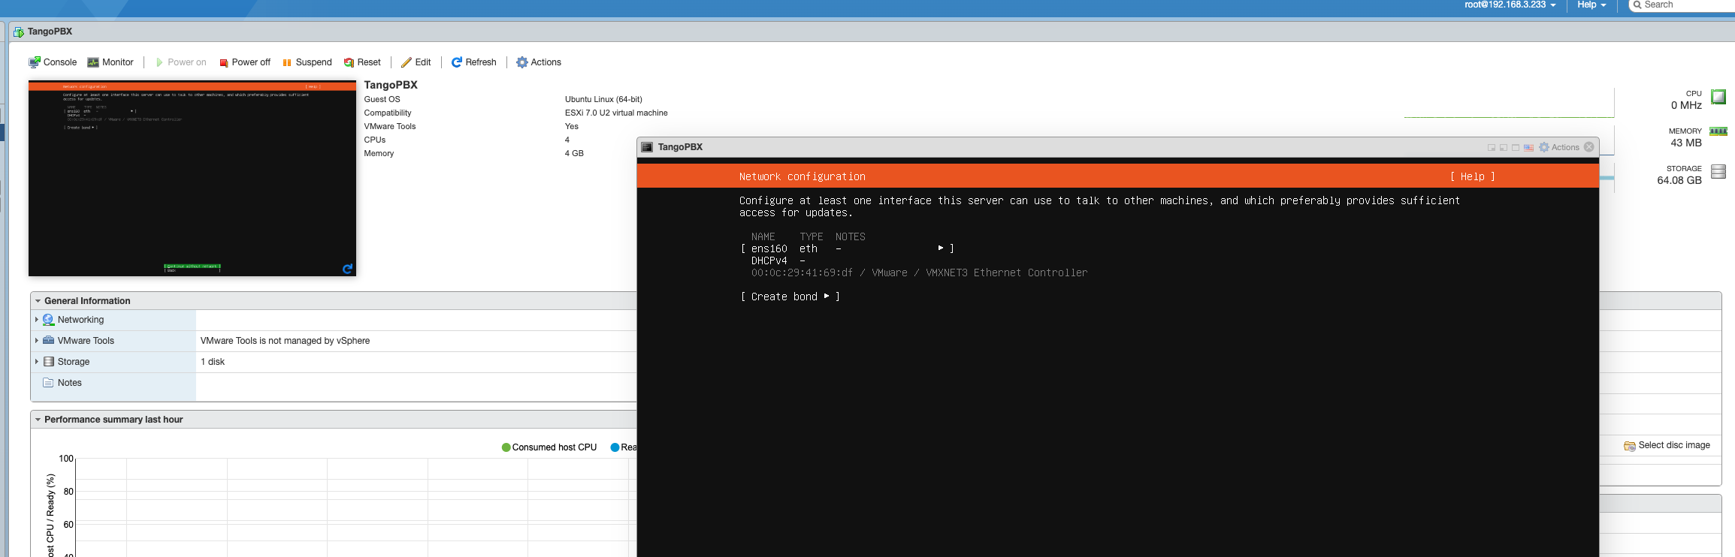Click the 'DHCPv4' entry in the console
The height and width of the screenshot is (557, 1735).
point(769,261)
